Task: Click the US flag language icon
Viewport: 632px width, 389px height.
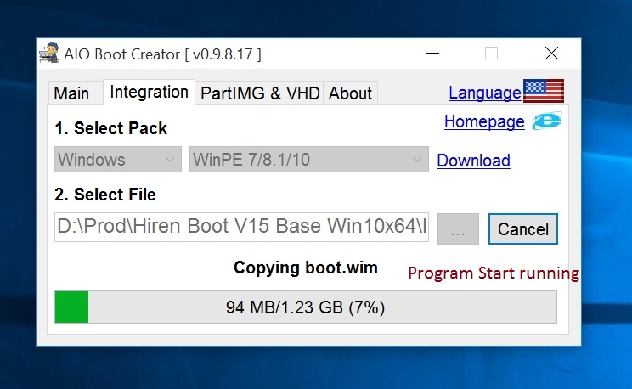Action: [x=544, y=91]
